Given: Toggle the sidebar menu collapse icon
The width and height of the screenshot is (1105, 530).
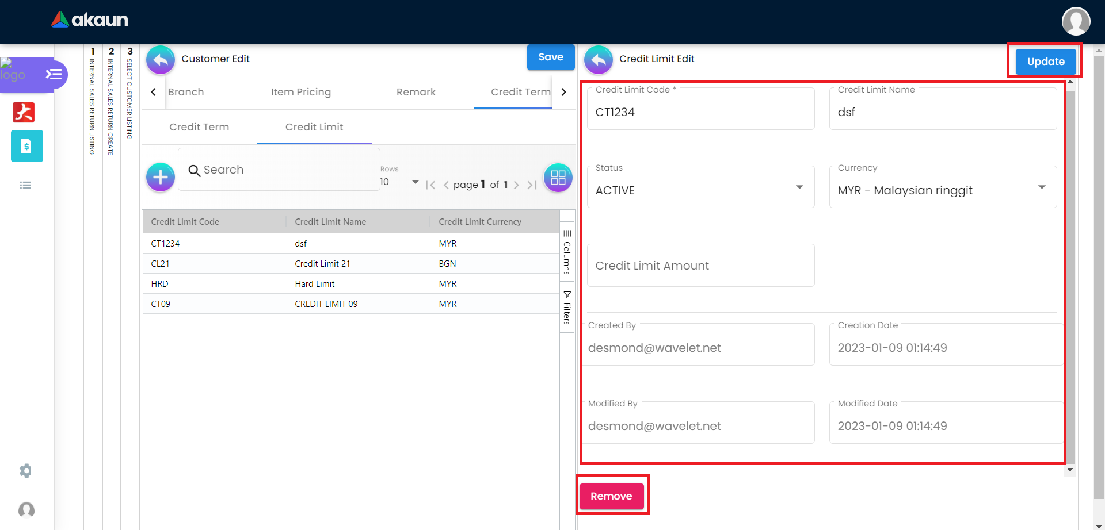Looking at the screenshot, I should [54, 74].
